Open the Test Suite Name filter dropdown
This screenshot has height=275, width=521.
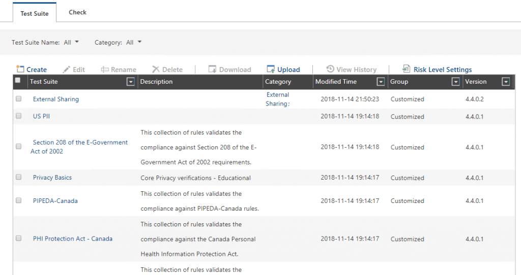click(71, 43)
